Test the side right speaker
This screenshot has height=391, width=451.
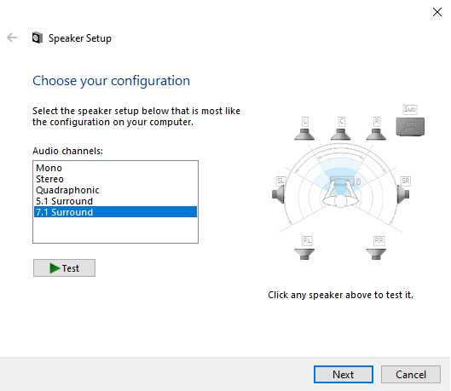(403, 194)
